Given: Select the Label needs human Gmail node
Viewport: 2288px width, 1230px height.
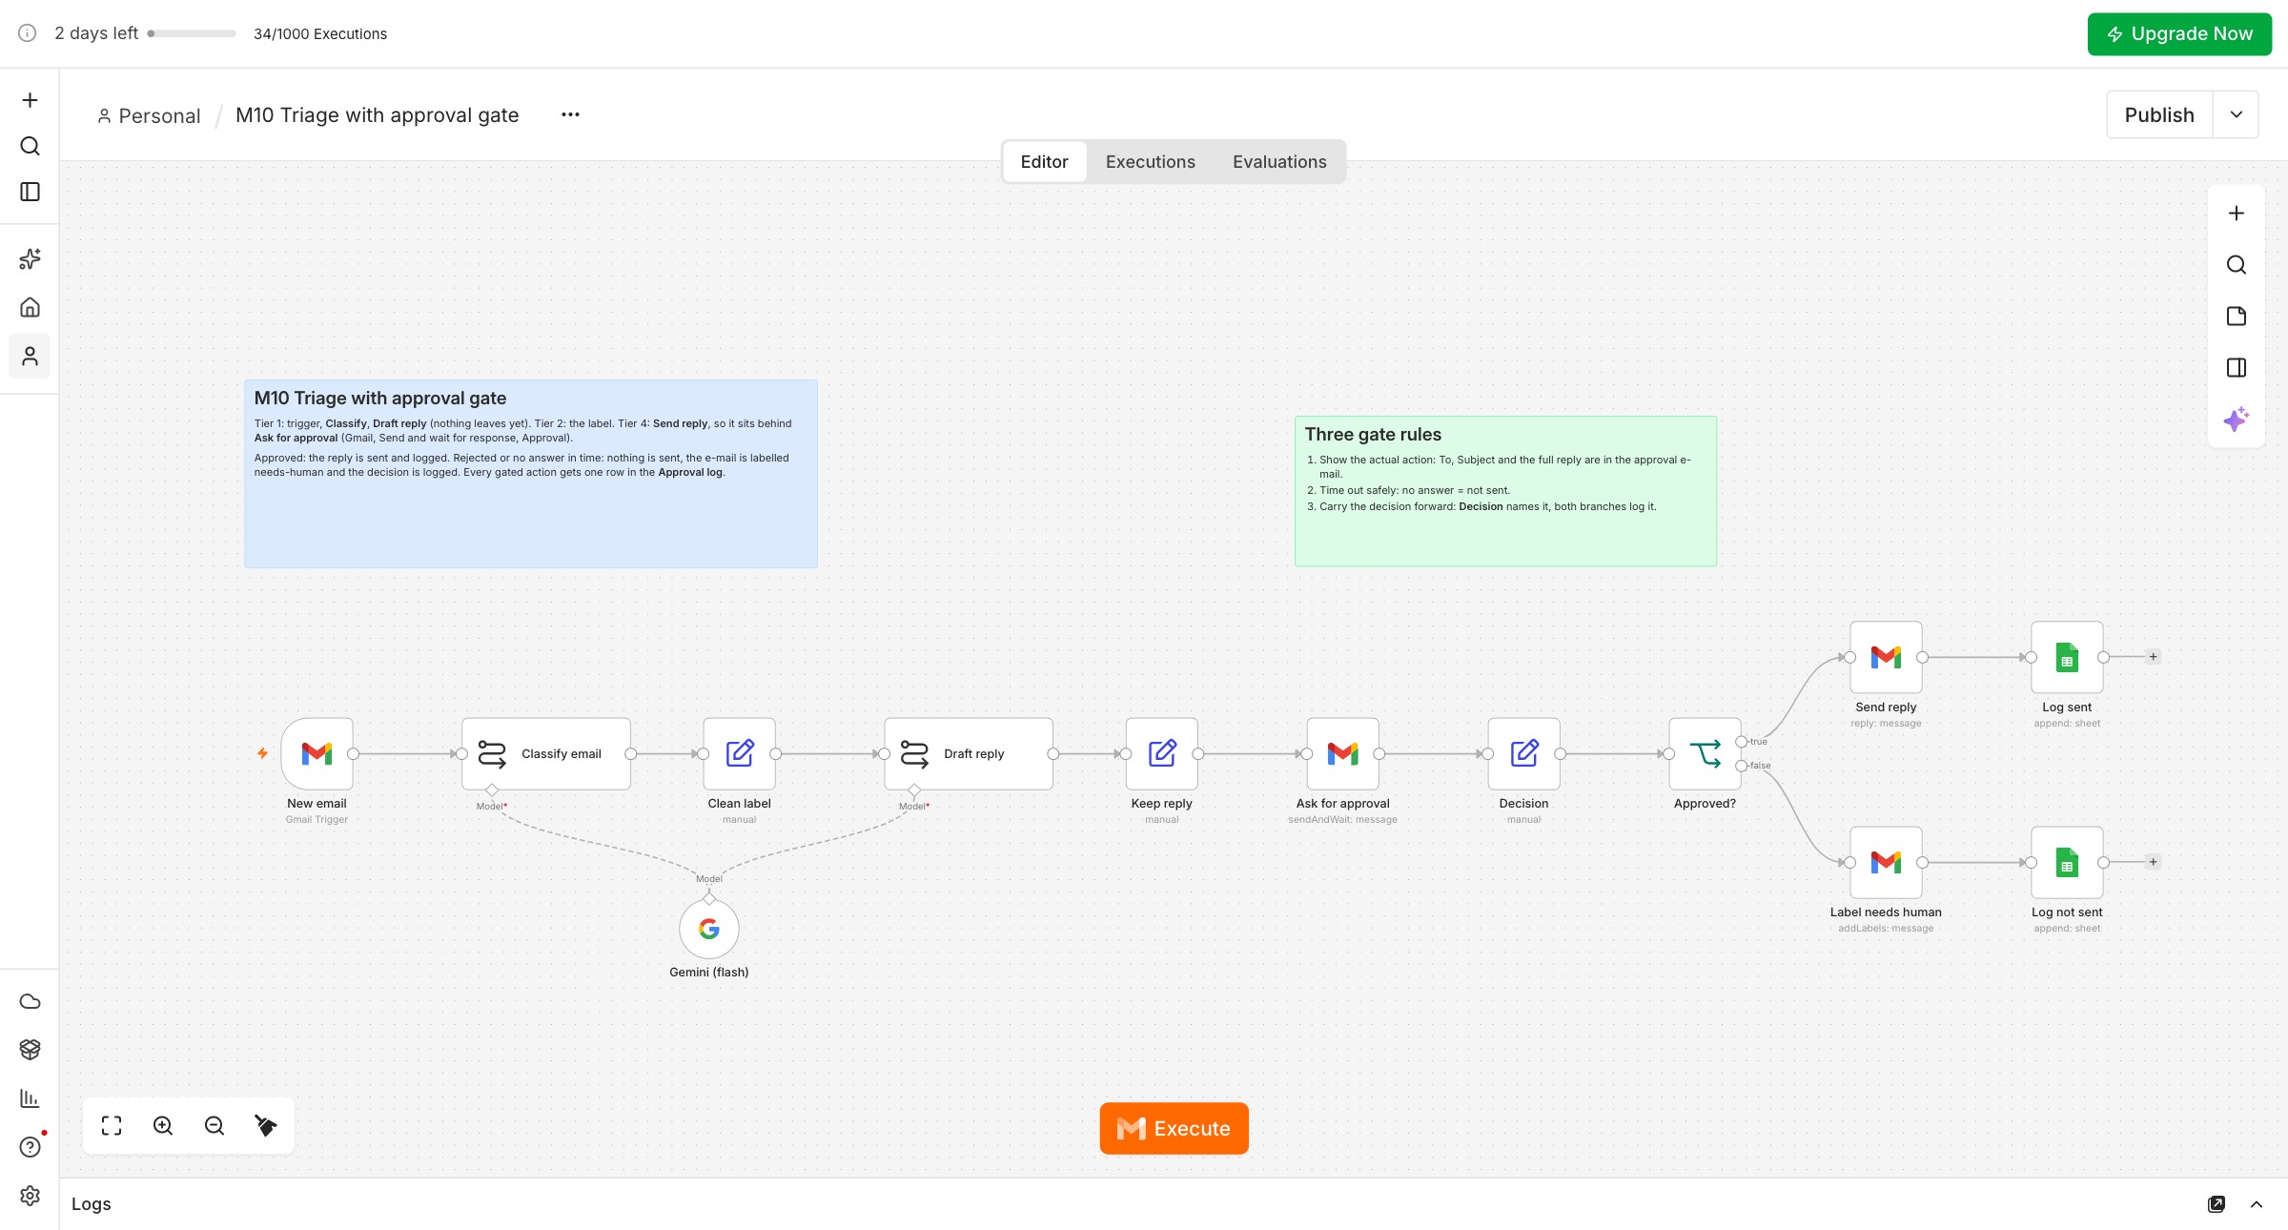Looking at the screenshot, I should pyautogui.click(x=1887, y=862).
